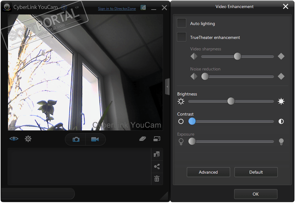Click high sharpness diamond icon
296x203 pixels.
pos(281,56)
